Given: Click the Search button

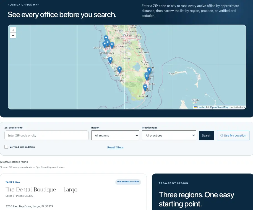Looking at the screenshot, I should coord(206,135).
